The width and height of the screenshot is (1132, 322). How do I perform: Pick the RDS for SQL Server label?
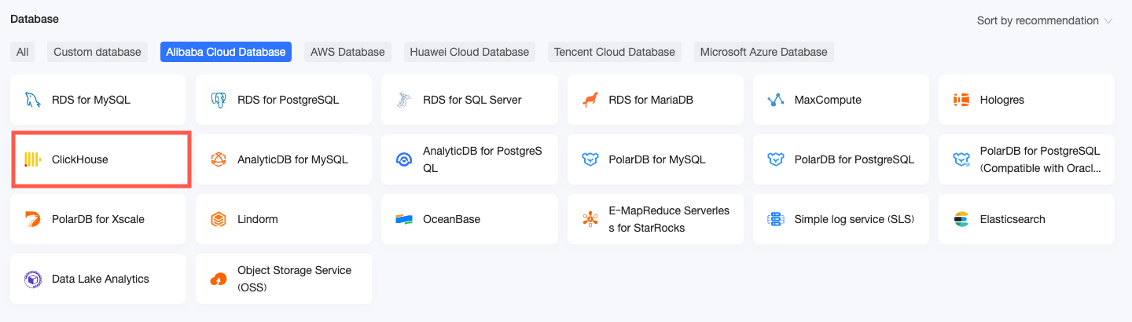tap(472, 100)
